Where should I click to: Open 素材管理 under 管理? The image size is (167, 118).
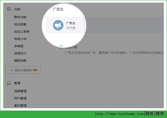pyautogui.click(x=20, y=106)
